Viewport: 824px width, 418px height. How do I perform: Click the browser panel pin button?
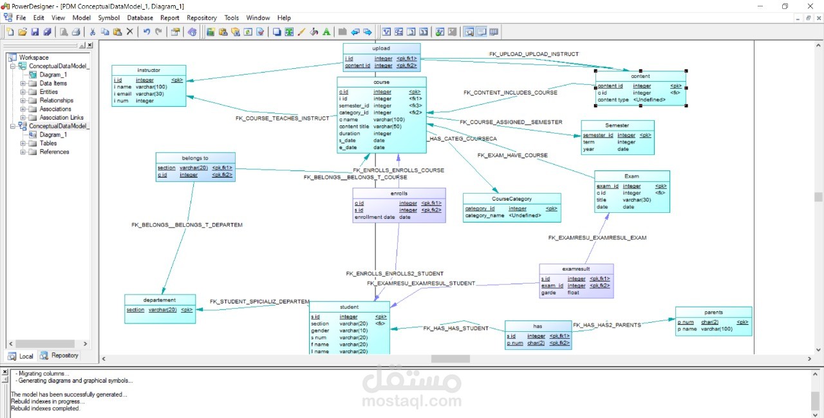point(82,46)
